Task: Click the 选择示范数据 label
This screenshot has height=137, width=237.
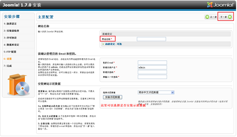Action: click(x=109, y=93)
